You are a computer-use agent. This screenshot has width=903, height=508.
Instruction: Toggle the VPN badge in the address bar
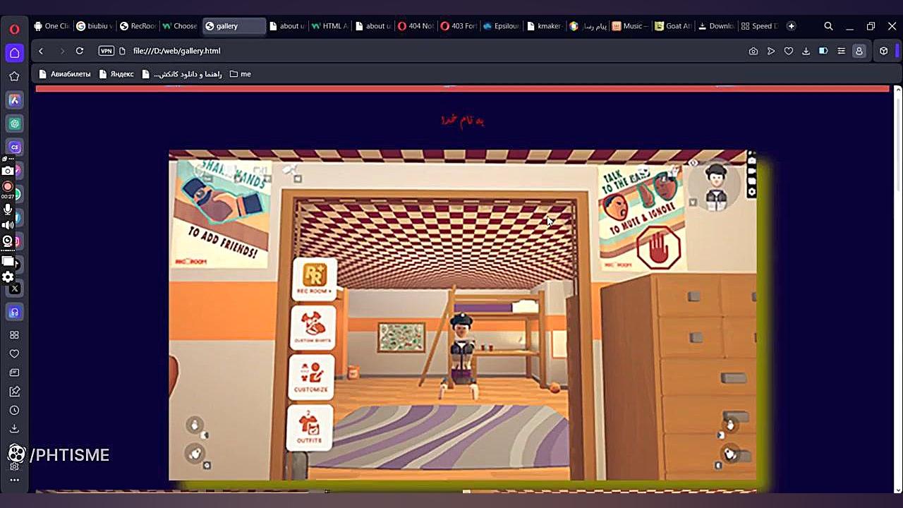106,51
